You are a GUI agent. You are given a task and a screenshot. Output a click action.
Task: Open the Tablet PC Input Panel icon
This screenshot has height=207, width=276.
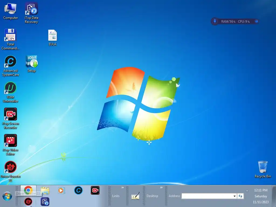[x=135, y=196]
